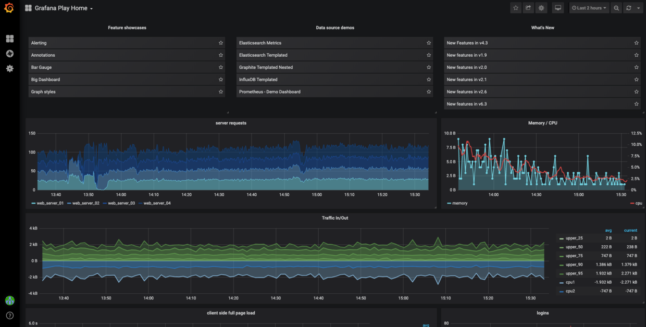The width and height of the screenshot is (646, 327).
Task: Open the Explore compass icon
Action: point(9,54)
